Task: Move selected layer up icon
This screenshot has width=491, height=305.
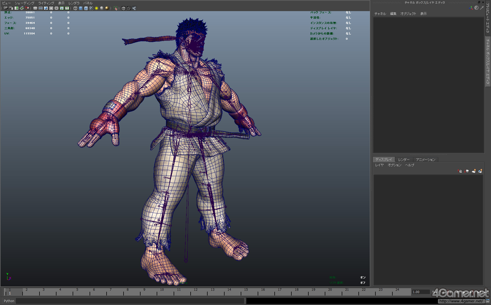Action: point(460,171)
